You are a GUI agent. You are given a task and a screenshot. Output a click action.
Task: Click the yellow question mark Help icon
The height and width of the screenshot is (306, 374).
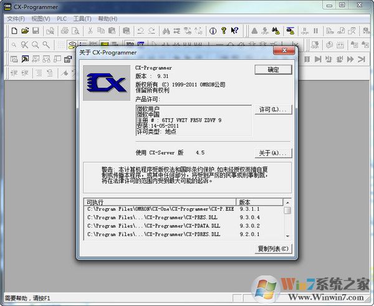coord(223,31)
